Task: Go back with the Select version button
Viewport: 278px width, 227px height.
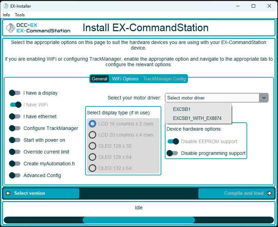Action: 41,193
